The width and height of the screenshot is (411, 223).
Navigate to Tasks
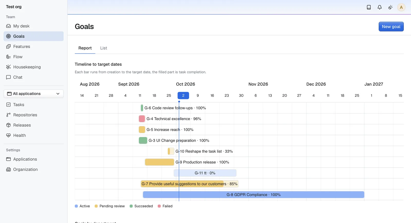[34, 105]
